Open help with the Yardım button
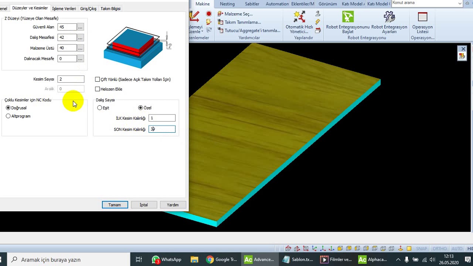The image size is (473, 266). (173, 205)
